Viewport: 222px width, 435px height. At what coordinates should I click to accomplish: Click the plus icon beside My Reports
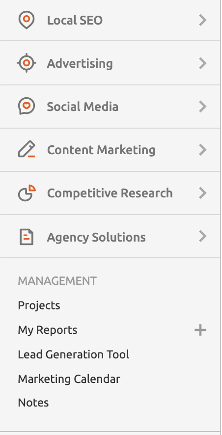[x=200, y=330]
